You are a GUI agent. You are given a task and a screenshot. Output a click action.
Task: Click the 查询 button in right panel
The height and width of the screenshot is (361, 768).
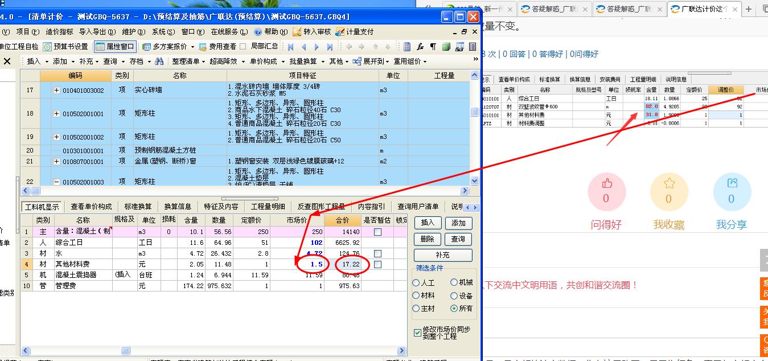coord(458,239)
